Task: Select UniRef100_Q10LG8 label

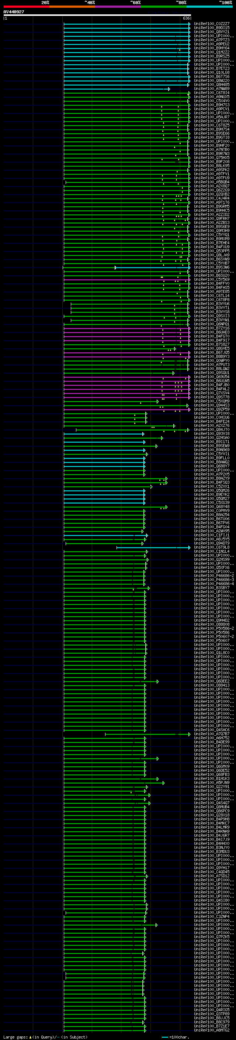Action: (211, 73)
